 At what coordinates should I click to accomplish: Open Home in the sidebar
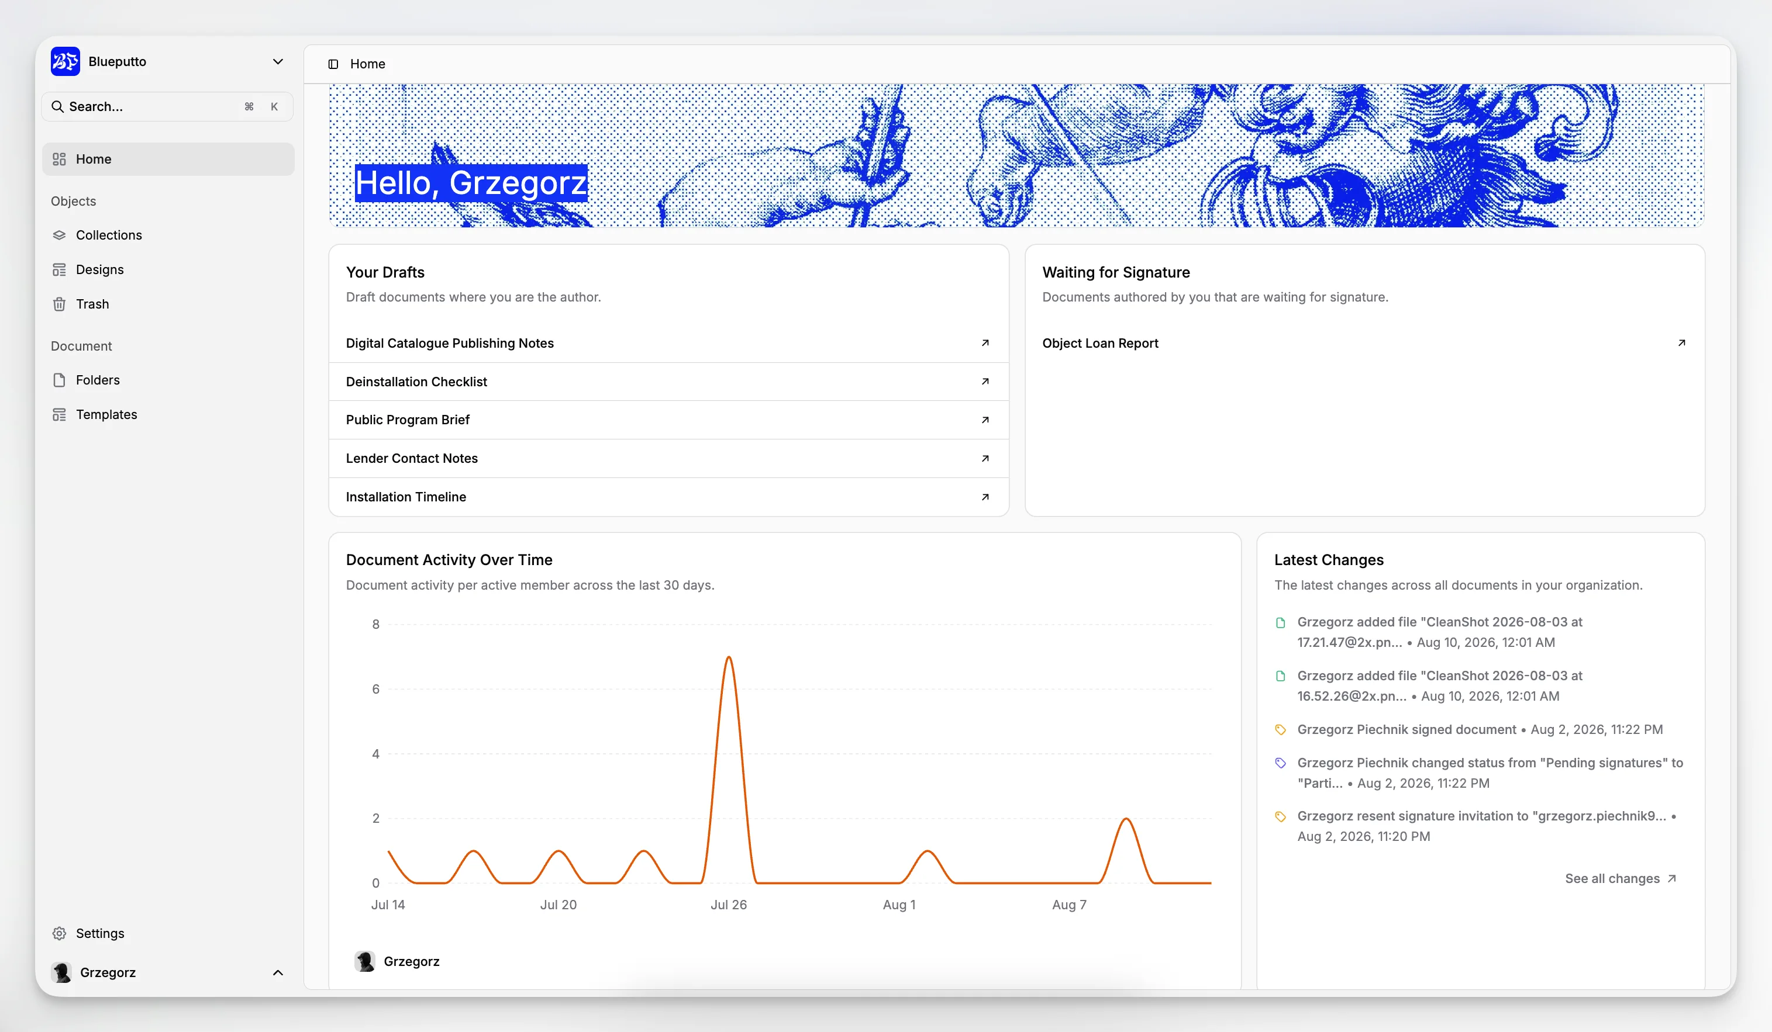pos(168,159)
